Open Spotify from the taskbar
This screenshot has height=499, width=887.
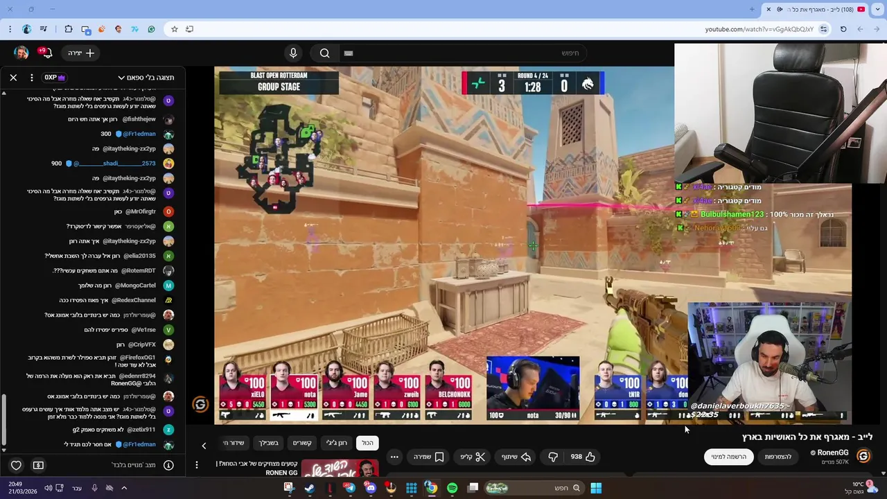(x=452, y=488)
